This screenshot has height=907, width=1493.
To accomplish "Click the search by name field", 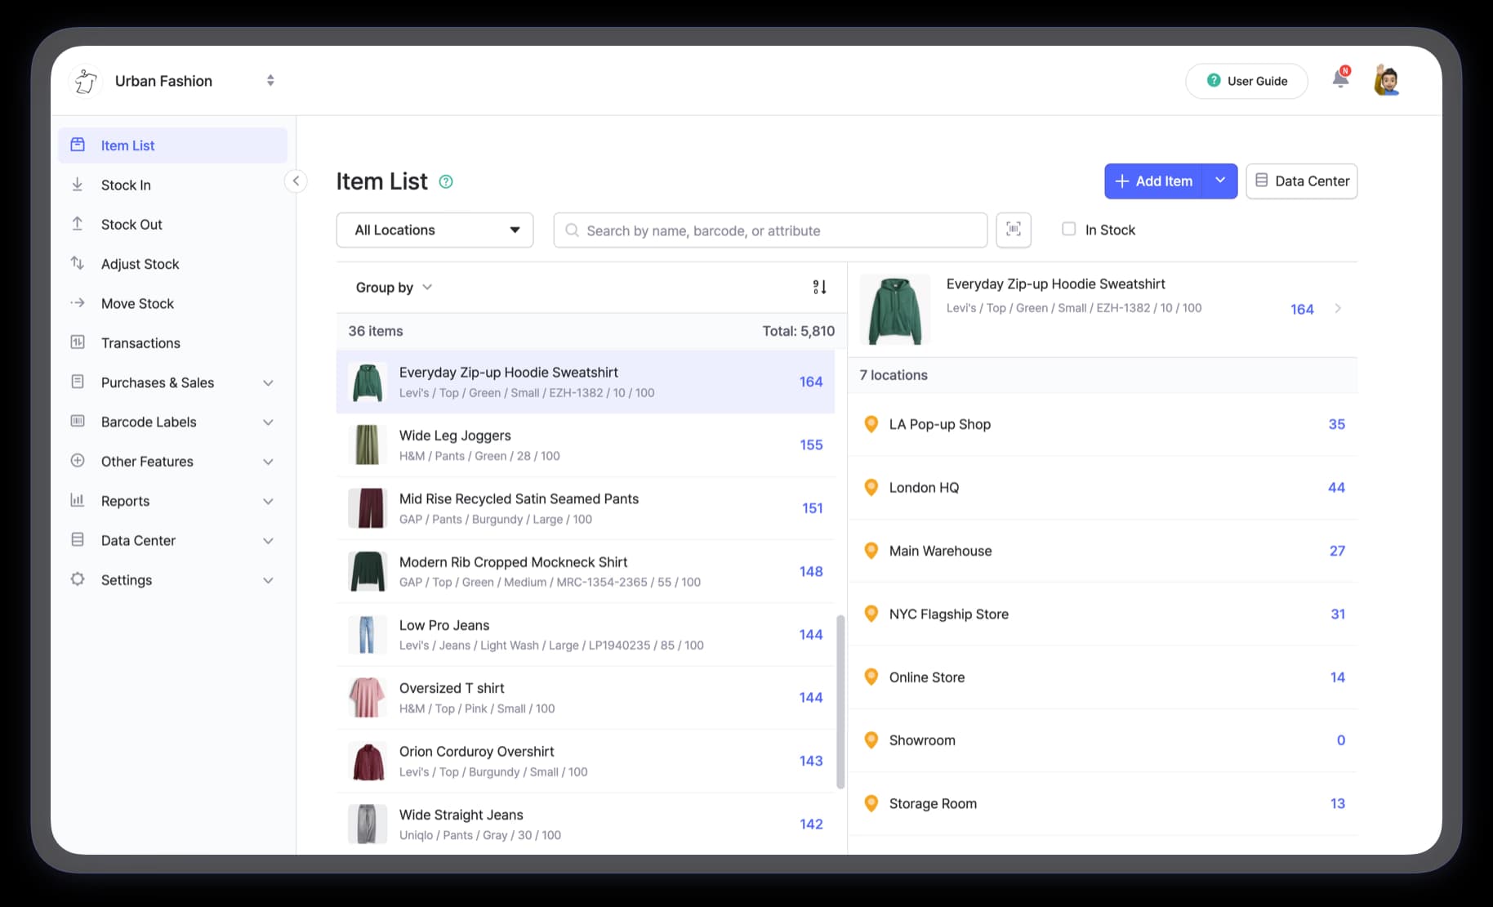I will 770,230.
